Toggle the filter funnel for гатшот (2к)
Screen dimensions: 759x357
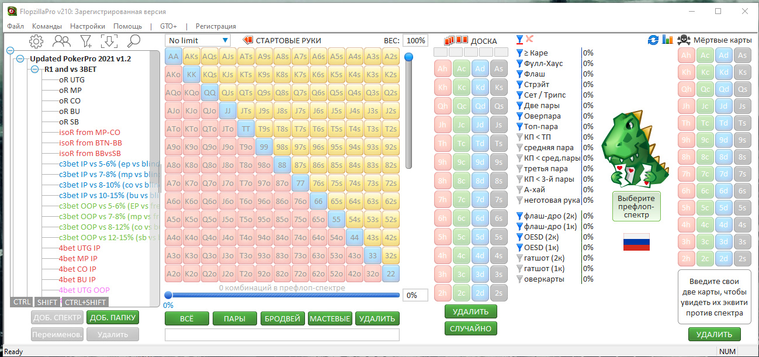[x=519, y=258]
